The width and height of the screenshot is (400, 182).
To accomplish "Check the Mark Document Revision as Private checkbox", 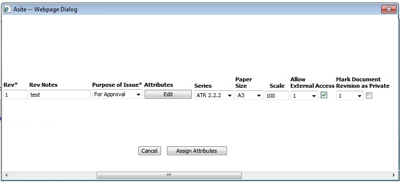I will pyautogui.click(x=369, y=96).
